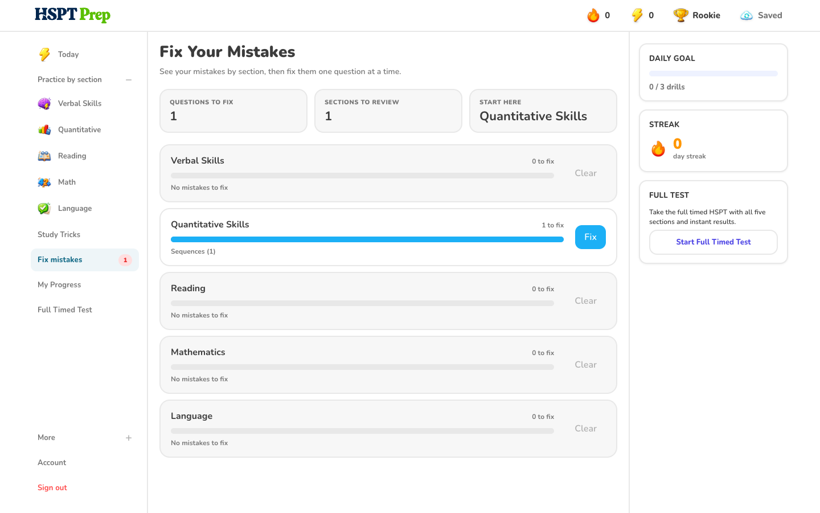Click the '1 to fix' label
Screen dimensions: 820x513
pyautogui.click(x=552, y=225)
